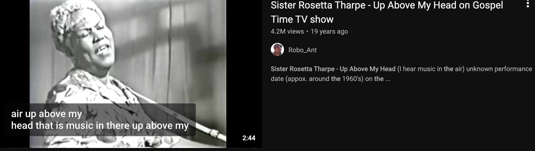Click the caption line starting 'head that is music'

coord(100,126)
